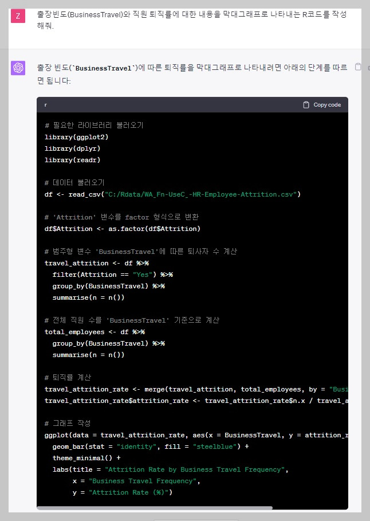The height and width of the screenshot is (521, 370).
Task: Click the horizontal scrollbar under the code block
Action: 155,508
